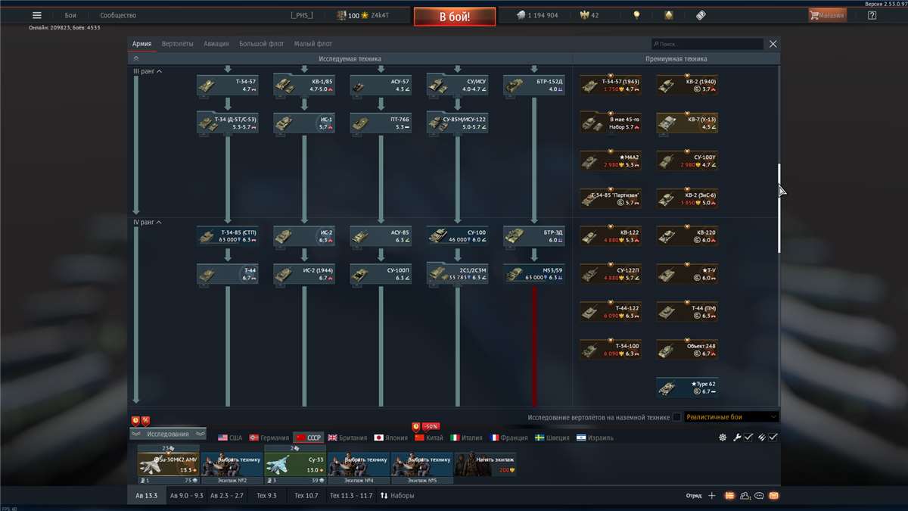Toggle the automatic repair wrench checkbox

(748, 438)
